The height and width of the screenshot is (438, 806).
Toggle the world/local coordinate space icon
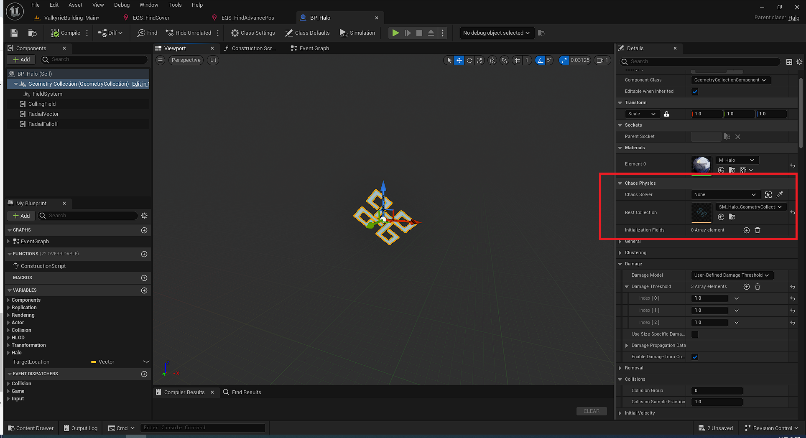[x=492, y=60]
